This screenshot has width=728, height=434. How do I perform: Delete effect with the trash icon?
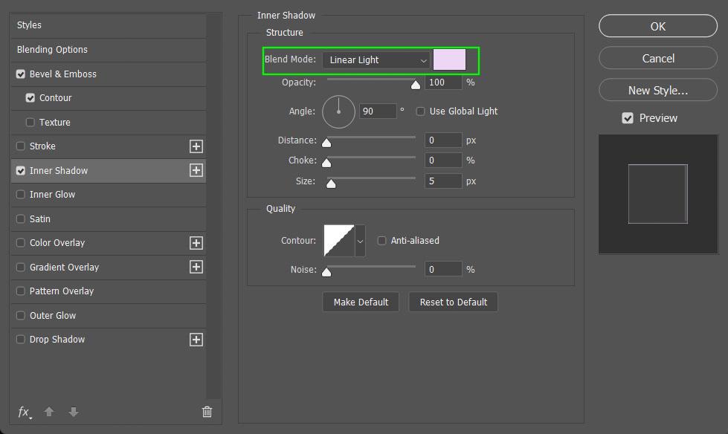[x=207, y=411]
